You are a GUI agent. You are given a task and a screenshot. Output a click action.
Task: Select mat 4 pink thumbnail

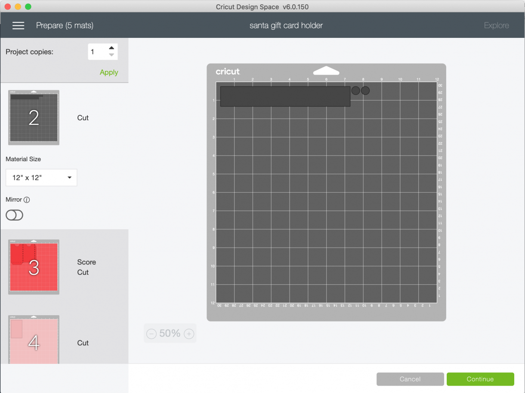tap(34, 340)
